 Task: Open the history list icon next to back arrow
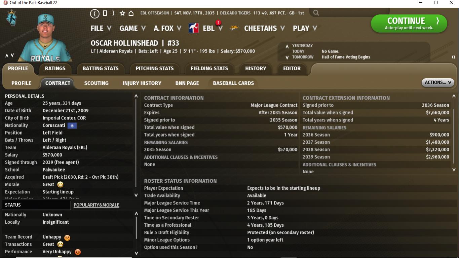click(x=105, y=13)
